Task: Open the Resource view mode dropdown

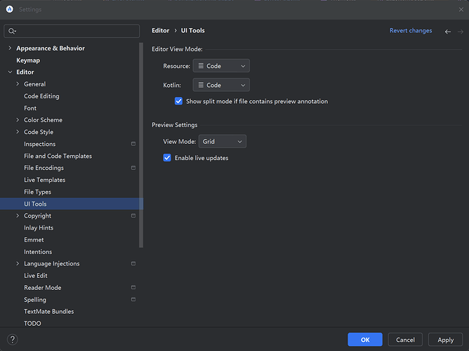Action: 221,66
